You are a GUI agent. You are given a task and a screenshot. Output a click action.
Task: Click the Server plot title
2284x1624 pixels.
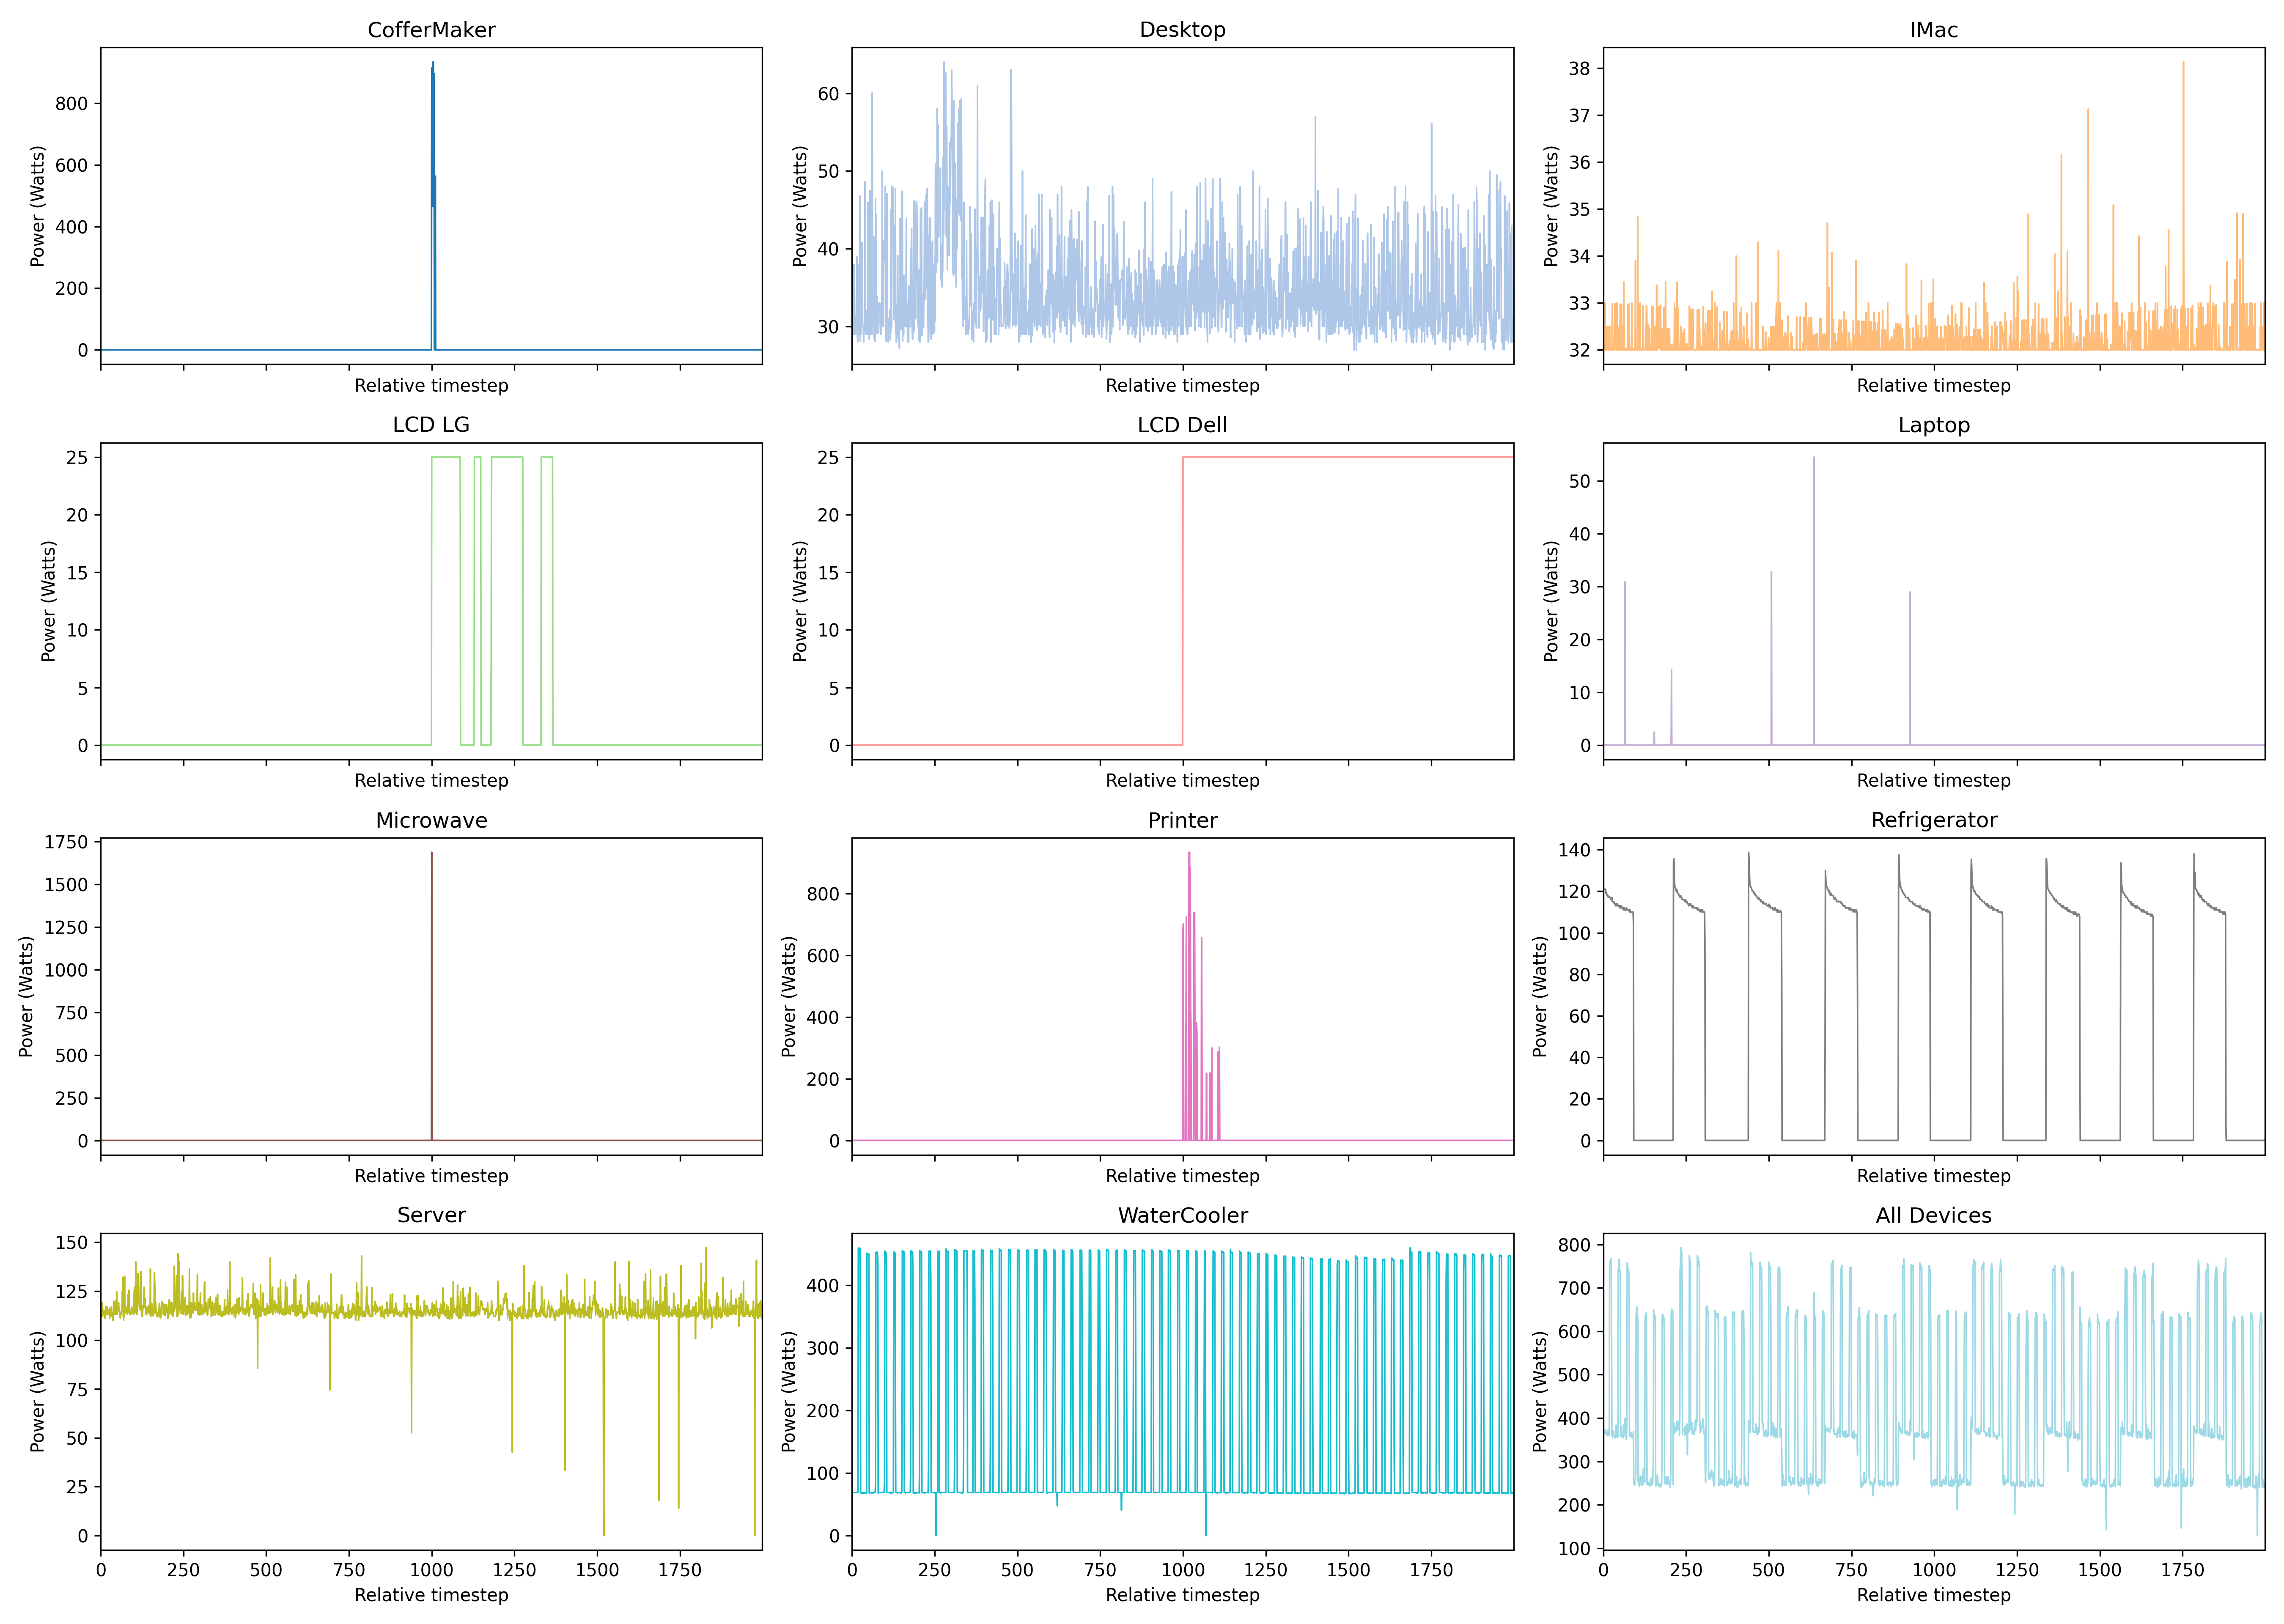click(431, 1215)
